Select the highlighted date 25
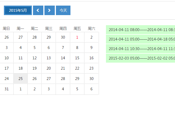175x118 pixels. tap(20, 79)
